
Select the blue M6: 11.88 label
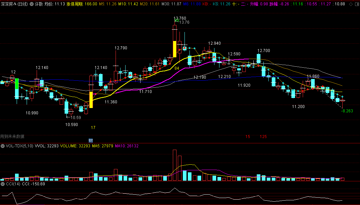click(192, 4)
